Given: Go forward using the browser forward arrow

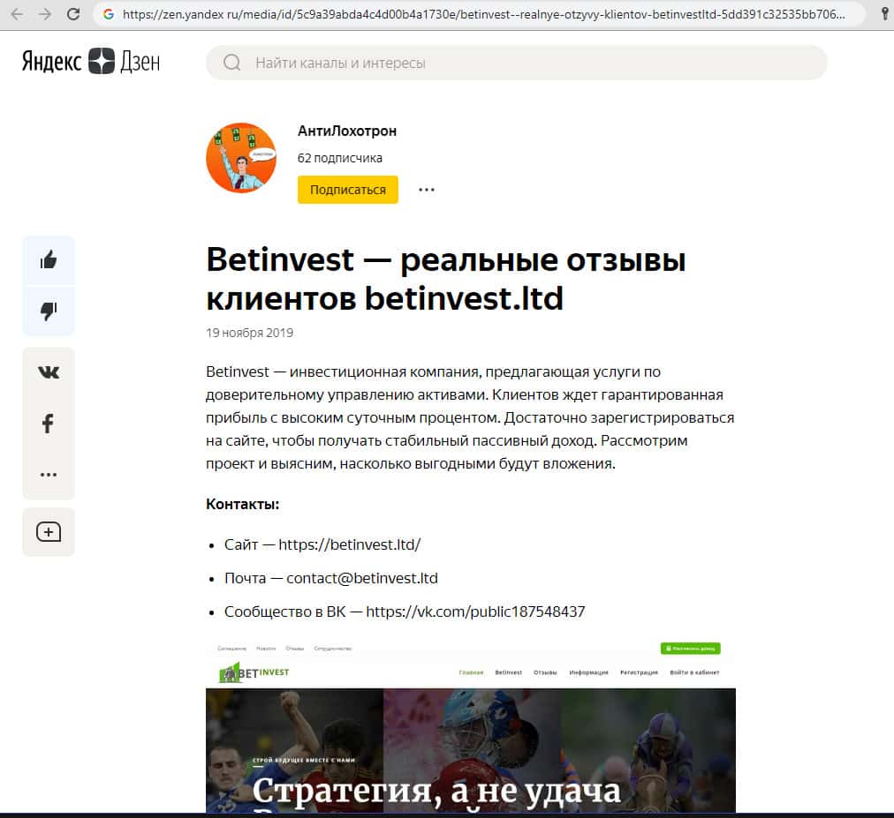Looking at the screenshot, I should point(44,14).
